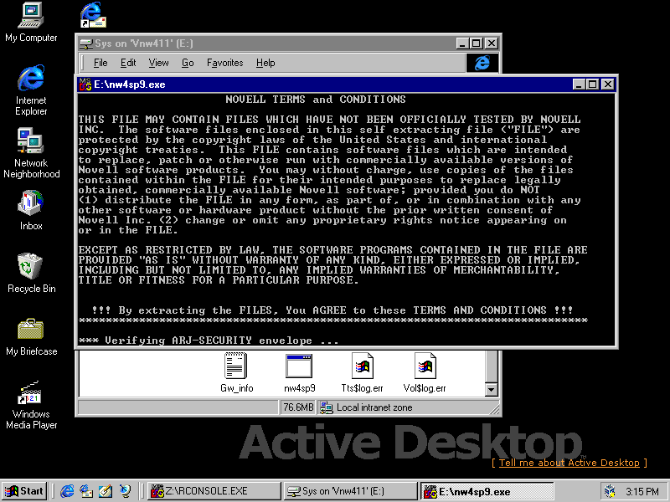Click the 3:15 PM taskbar clock
The image size is (670, 502).
tap(642, 491)
